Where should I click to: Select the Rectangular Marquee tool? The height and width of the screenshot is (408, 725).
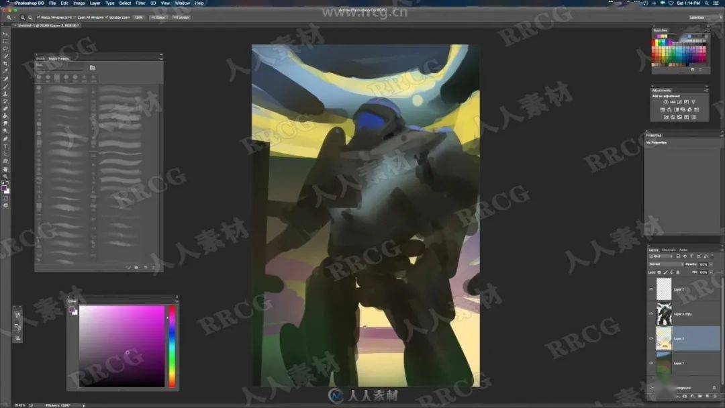[x=6, y=41]
